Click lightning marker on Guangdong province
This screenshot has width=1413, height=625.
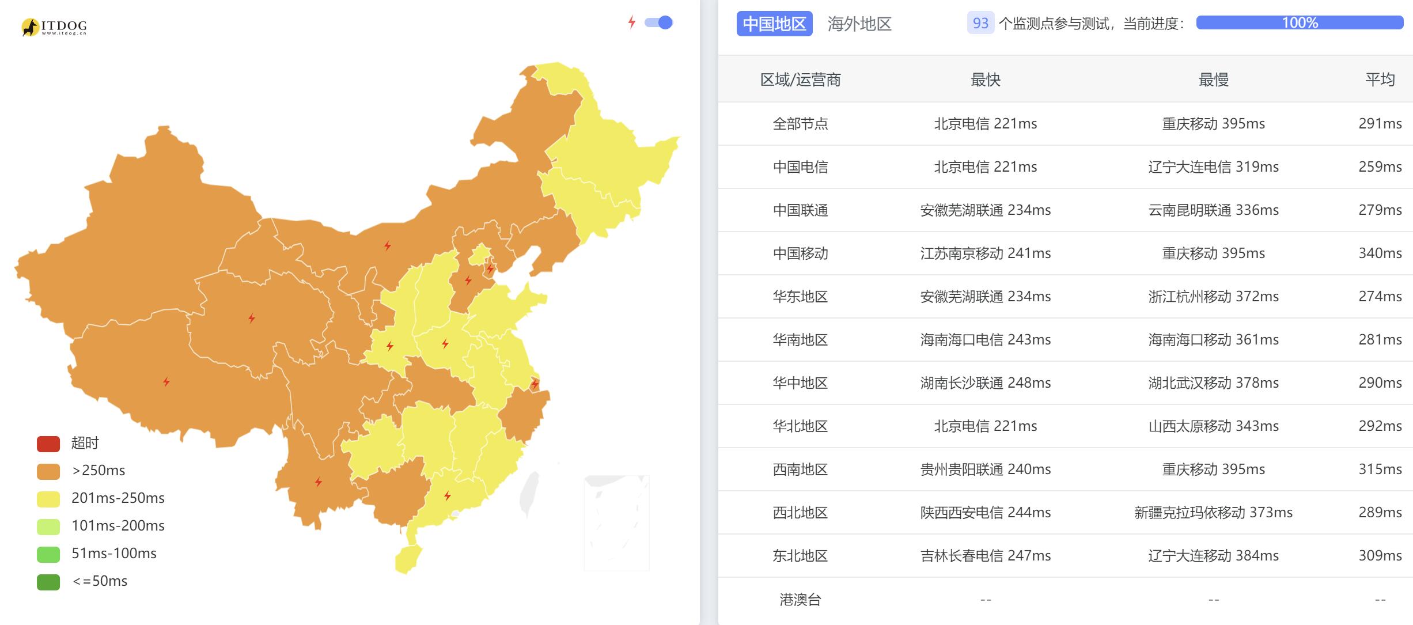pyautogui.click(x=448, y=495)
